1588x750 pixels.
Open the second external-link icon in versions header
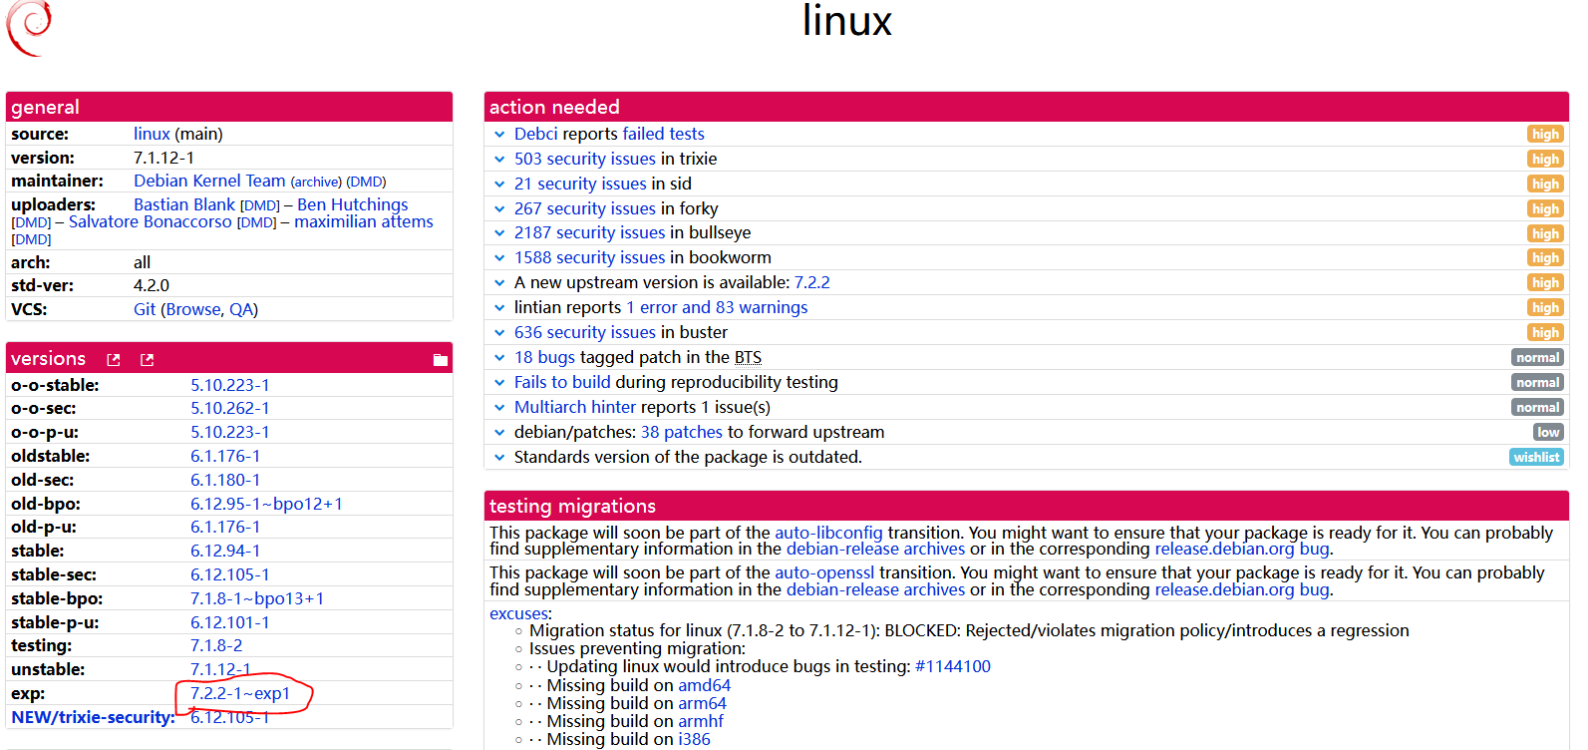pos(148,360)
